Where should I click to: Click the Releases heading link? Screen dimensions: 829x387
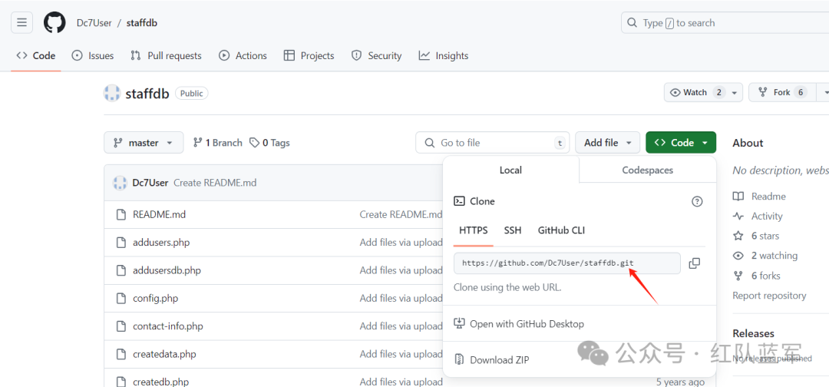[x=754, y=333]
